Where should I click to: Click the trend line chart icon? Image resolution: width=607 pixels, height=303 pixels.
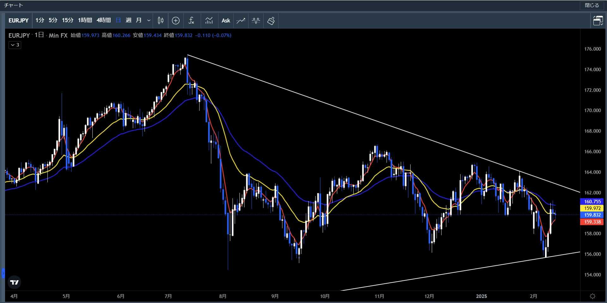point(241,21)
